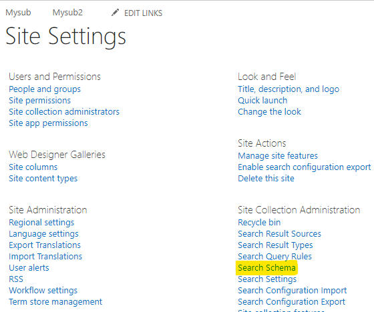Click Delete this site
The height and width of the screenshot is (312, 374).
(266, 179)
